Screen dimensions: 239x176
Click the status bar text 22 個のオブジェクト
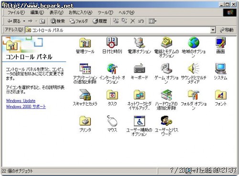point(18,171)
